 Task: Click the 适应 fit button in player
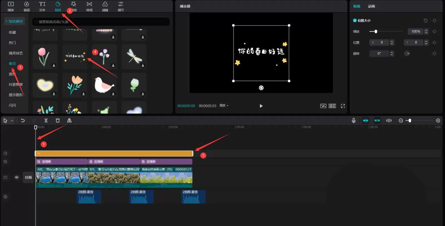click(332, 106)
